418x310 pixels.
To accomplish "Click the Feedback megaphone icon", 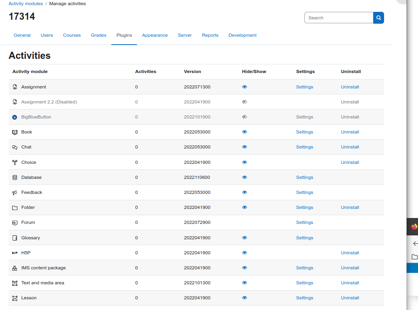I will (x=15, y=193).
